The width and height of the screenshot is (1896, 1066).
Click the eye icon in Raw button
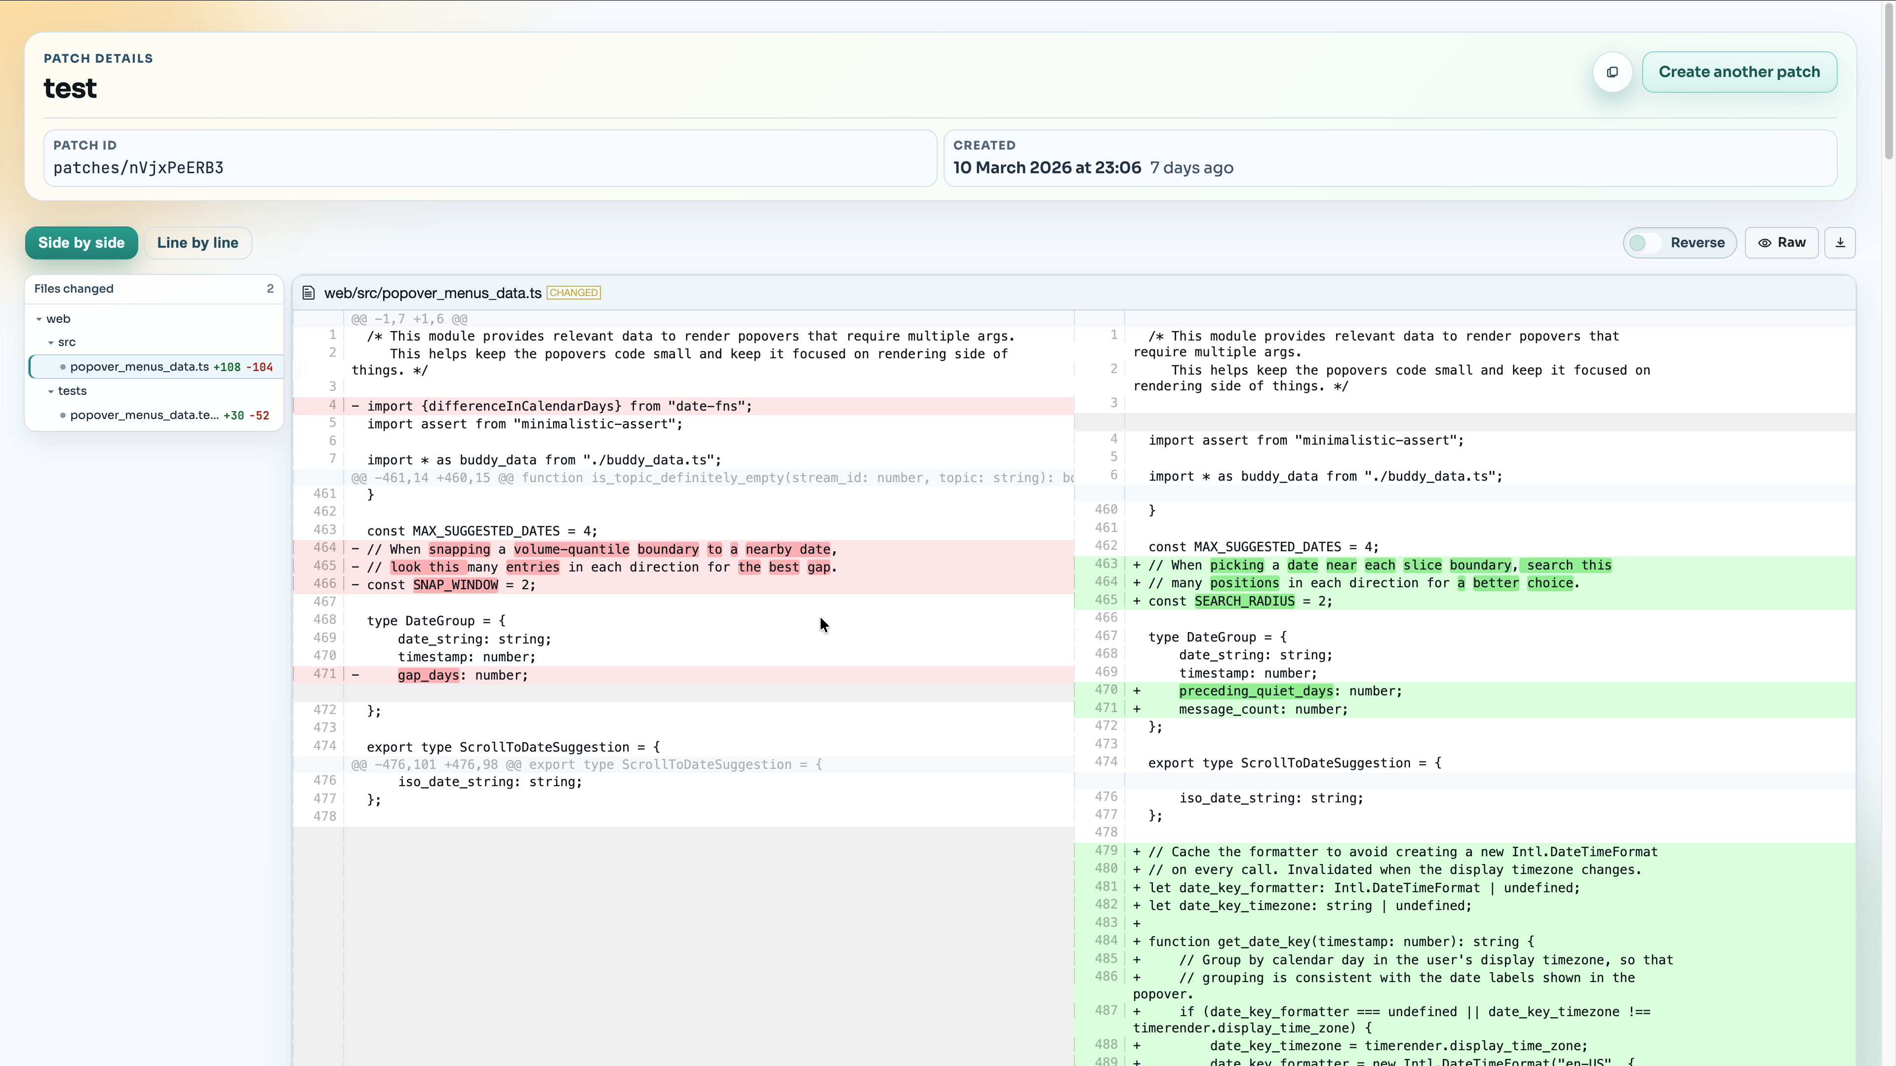1764,243
